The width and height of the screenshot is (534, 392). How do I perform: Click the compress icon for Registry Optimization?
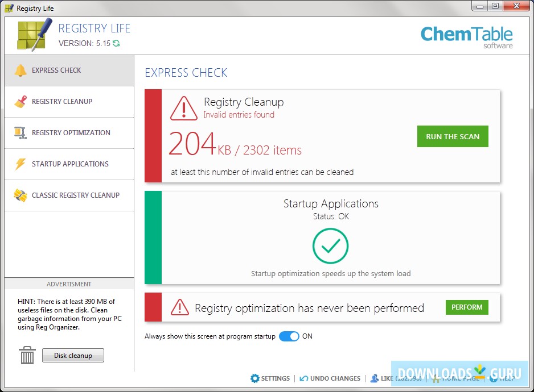click(20, 133)
